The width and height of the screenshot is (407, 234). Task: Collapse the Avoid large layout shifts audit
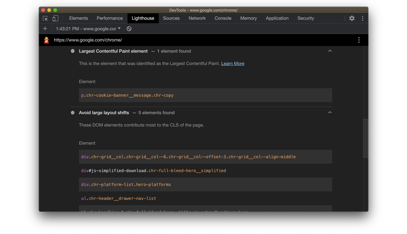click(x=330, y=112)
